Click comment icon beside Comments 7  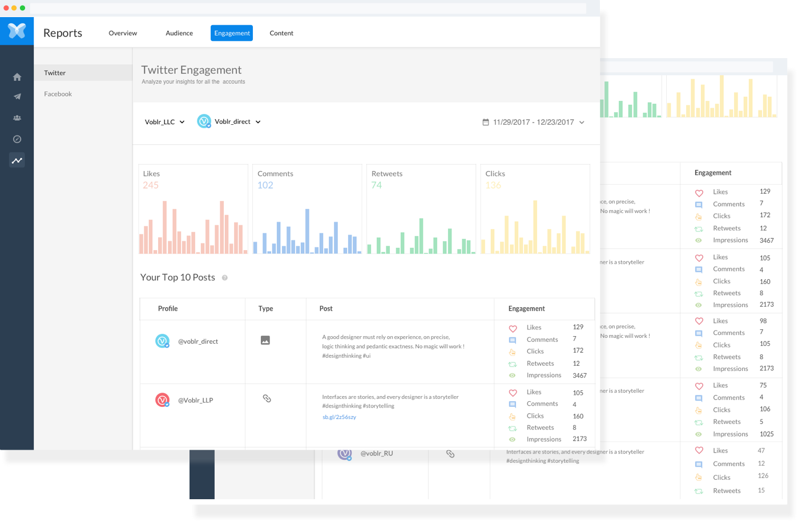click(513, 340)
